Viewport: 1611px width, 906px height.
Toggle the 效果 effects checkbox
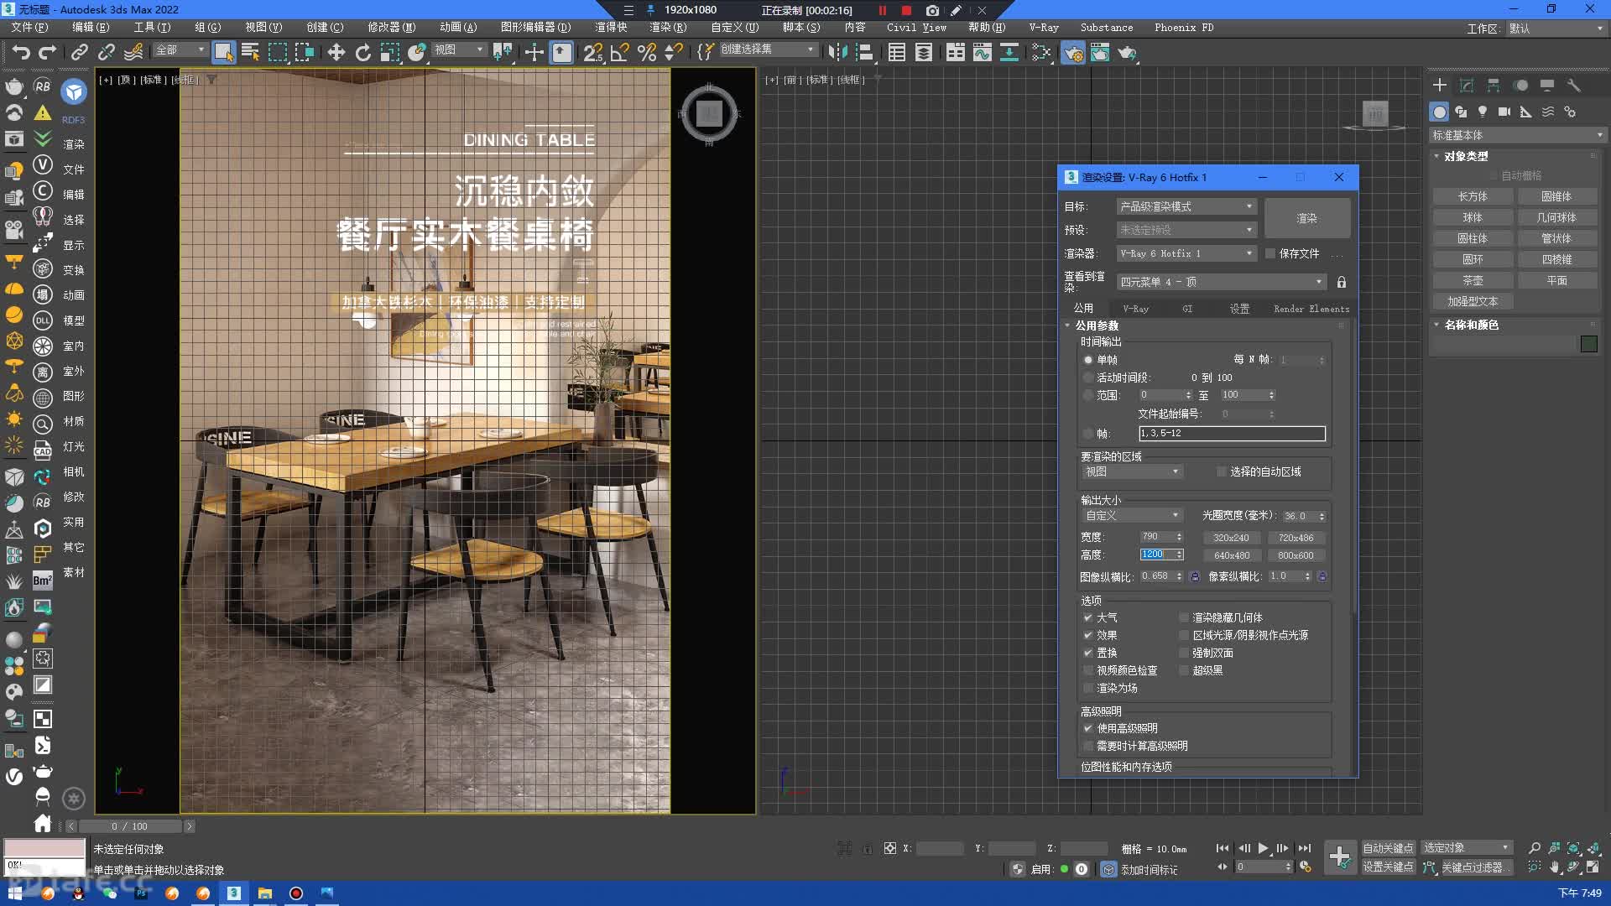tap(1088, 635)
